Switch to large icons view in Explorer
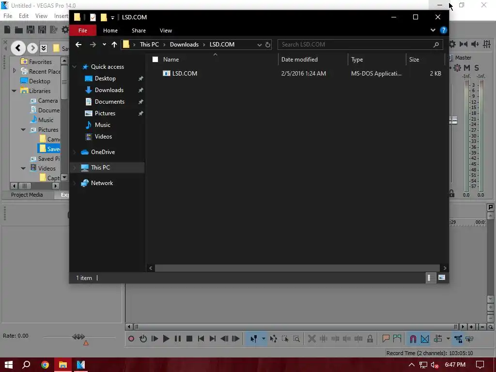 (442, 278)
